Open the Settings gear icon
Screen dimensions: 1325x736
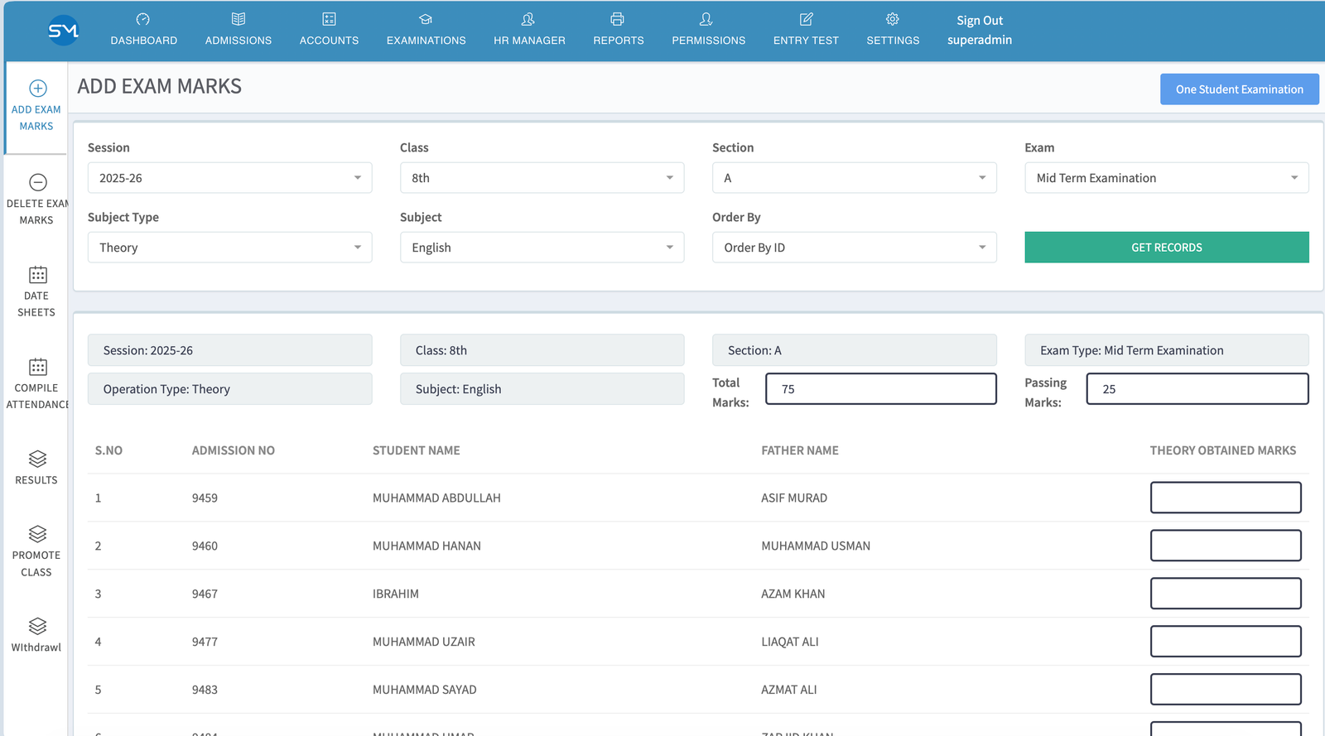coord(893,19)
